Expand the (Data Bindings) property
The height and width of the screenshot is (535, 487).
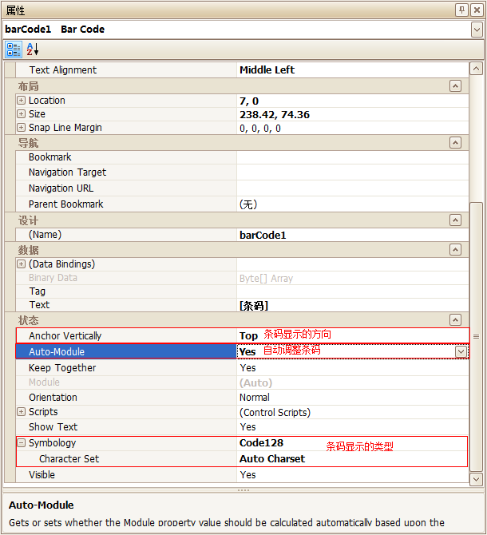point(21,264)
